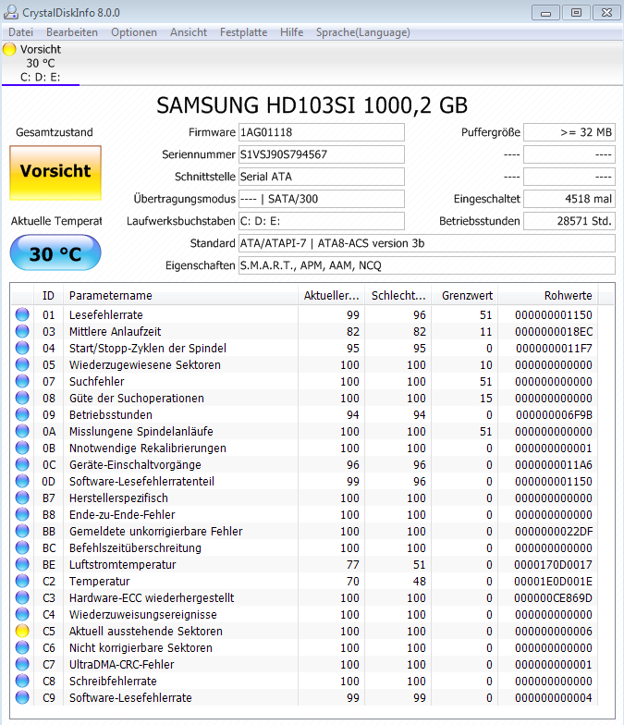Click the status icon for Software-Lesefehlerratenteil

(x=22, y=481)
